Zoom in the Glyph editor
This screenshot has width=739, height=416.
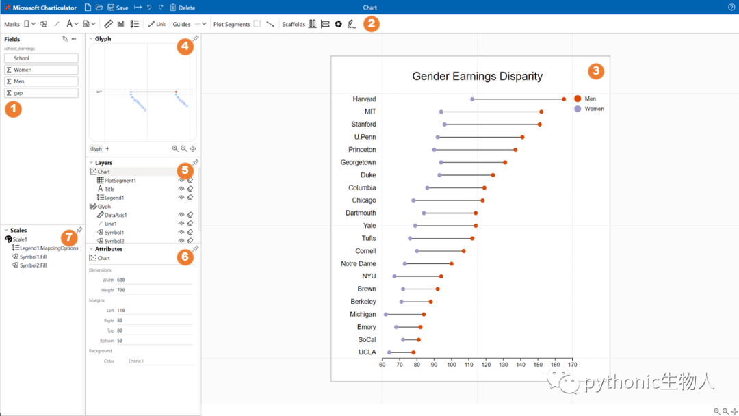tap(175, 149)
